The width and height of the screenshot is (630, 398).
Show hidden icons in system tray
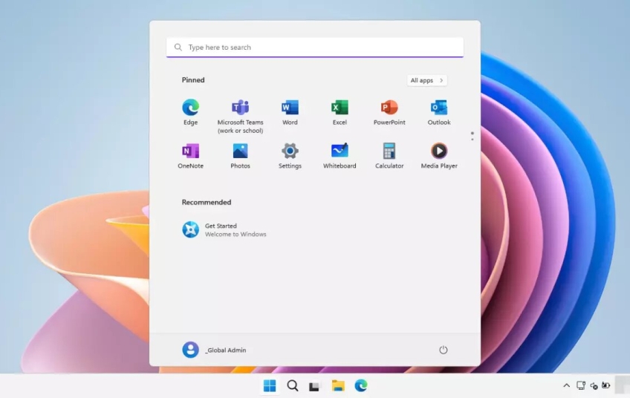coord(567,385)
